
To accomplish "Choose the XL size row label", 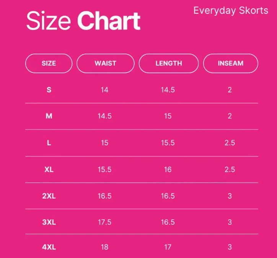I will [x=49, y=169].
